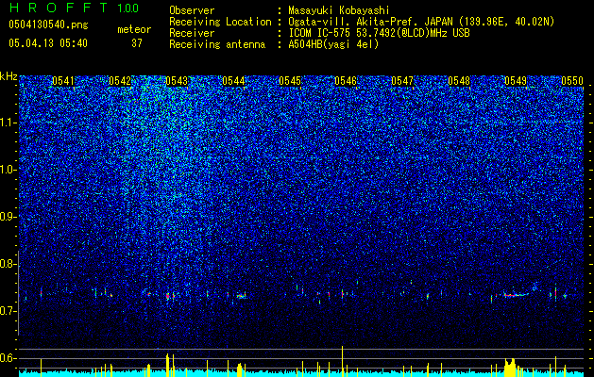
Task: Click the 0.9 kHz axis label
Action: click(8, 217)
